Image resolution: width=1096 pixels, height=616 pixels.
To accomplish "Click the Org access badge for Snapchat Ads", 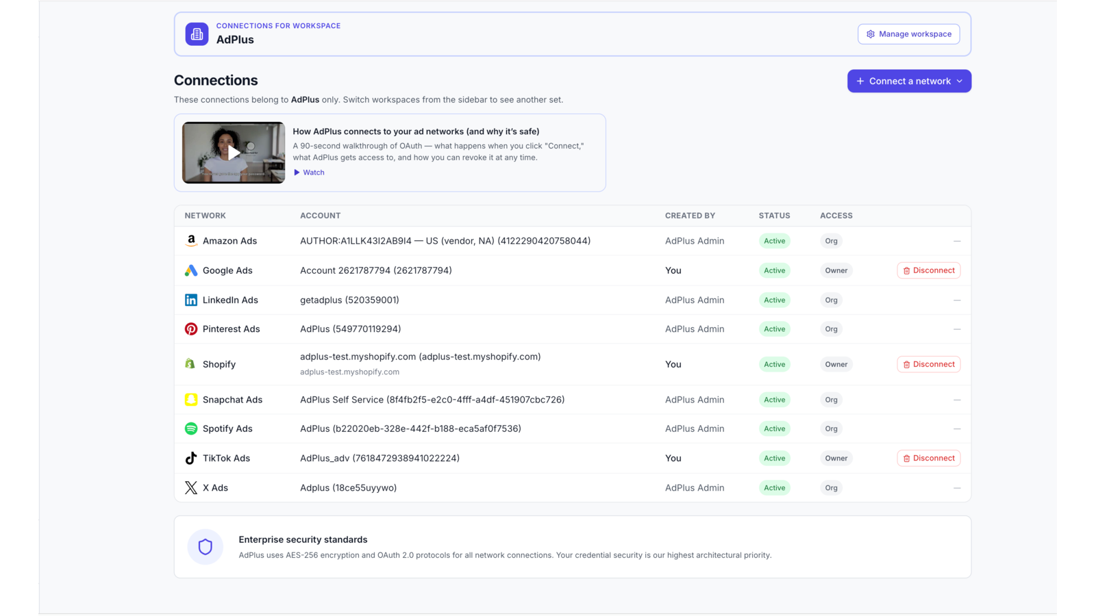I will (x=831, y=400).
